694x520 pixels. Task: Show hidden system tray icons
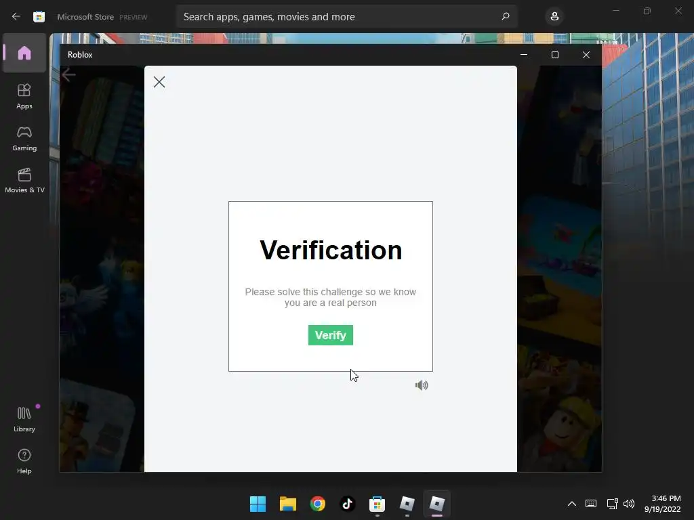point(572,504)
